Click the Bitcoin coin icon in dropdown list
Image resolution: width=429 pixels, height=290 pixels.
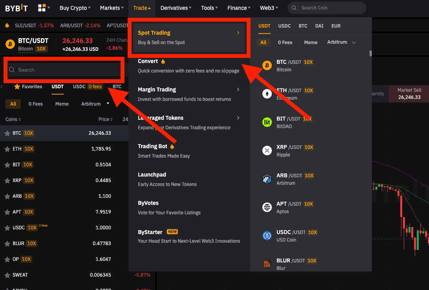[267, 65]
